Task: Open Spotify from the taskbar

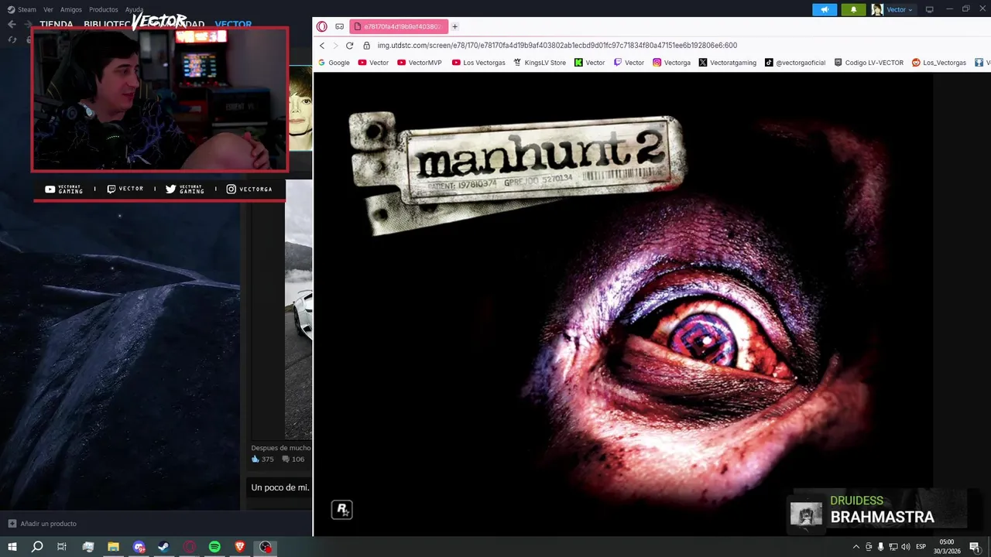Action: (214, 547)
